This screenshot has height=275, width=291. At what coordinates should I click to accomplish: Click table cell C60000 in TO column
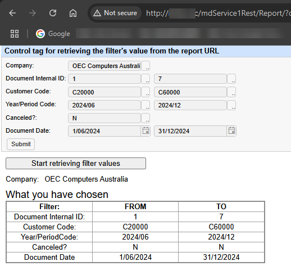tap(221, 227)
